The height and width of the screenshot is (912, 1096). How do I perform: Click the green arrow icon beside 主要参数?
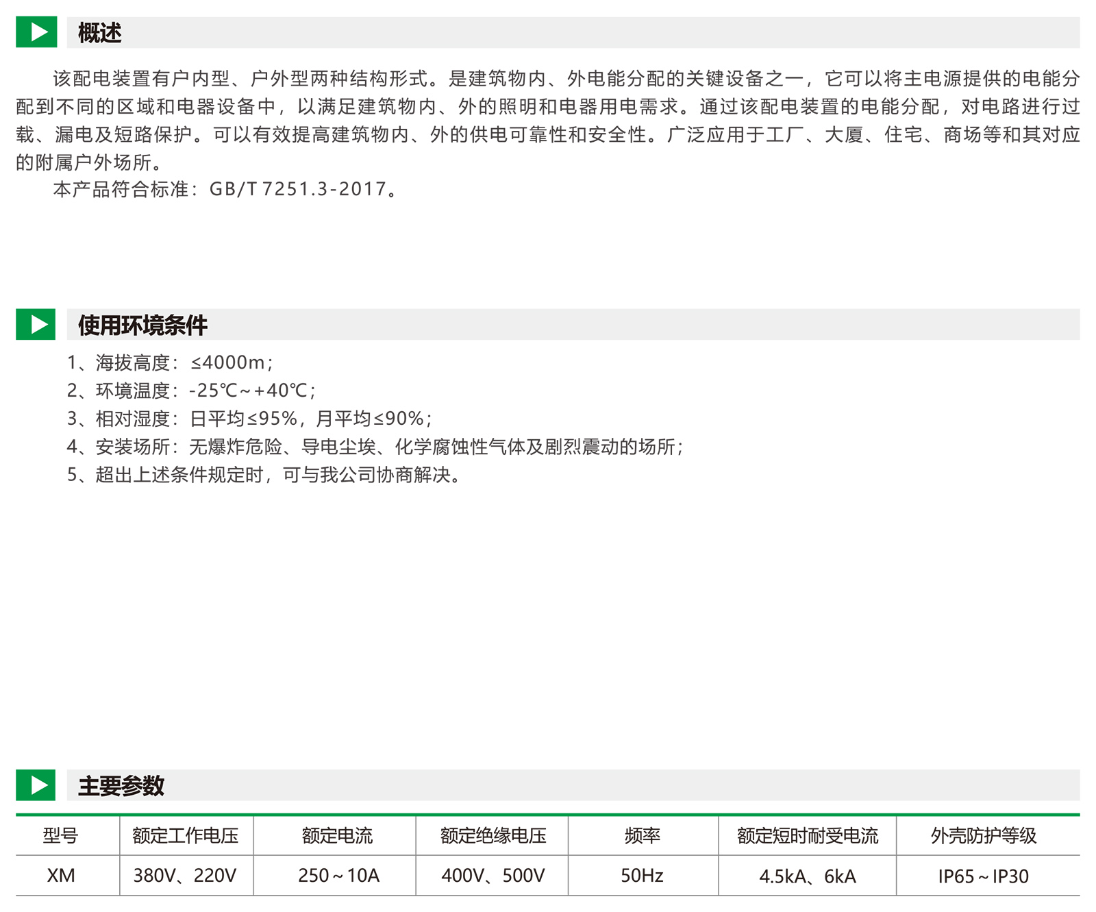pos(36,785)
